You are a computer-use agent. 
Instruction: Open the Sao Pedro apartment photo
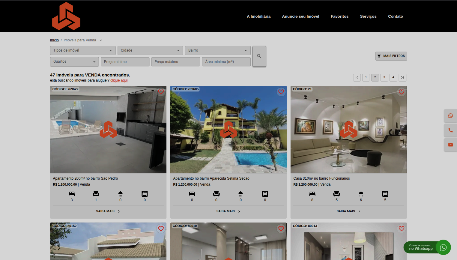tap(108, 130)
